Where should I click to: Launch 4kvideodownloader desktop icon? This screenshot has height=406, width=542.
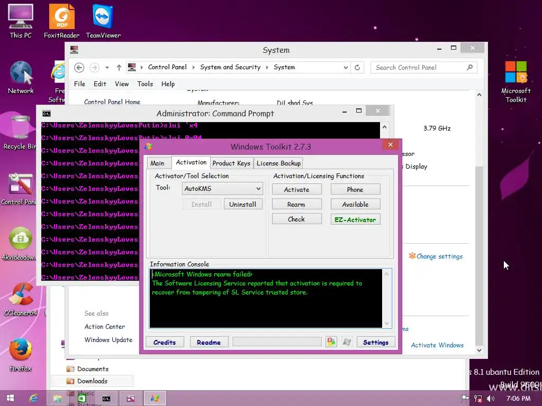point(19,244)
